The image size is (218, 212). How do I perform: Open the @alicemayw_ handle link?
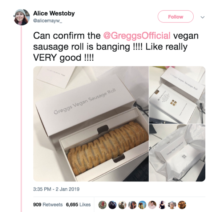click(x=48, y=21)
